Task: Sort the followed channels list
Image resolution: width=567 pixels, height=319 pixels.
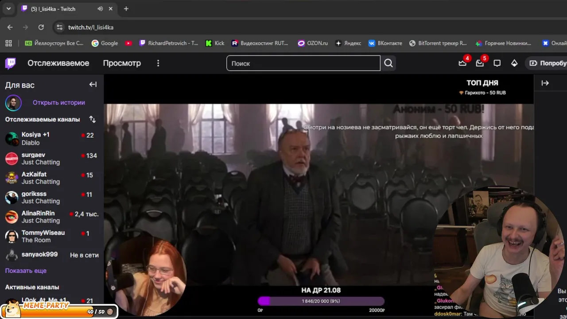Action: (x=92, y=119)
